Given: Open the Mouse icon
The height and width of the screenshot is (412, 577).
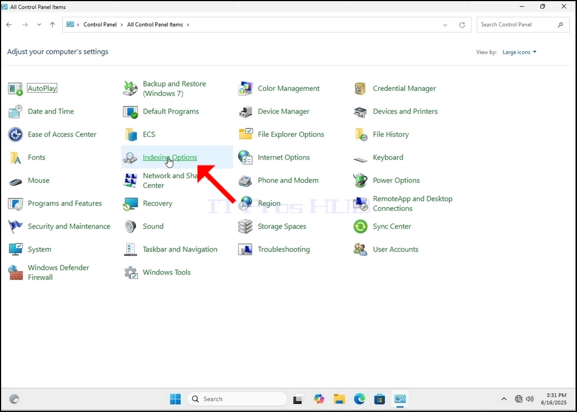Looking at the screenshot, I should (15, 181).
